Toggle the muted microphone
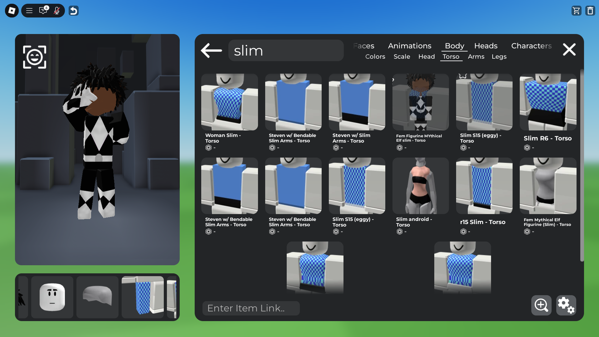 coord(57,11)
